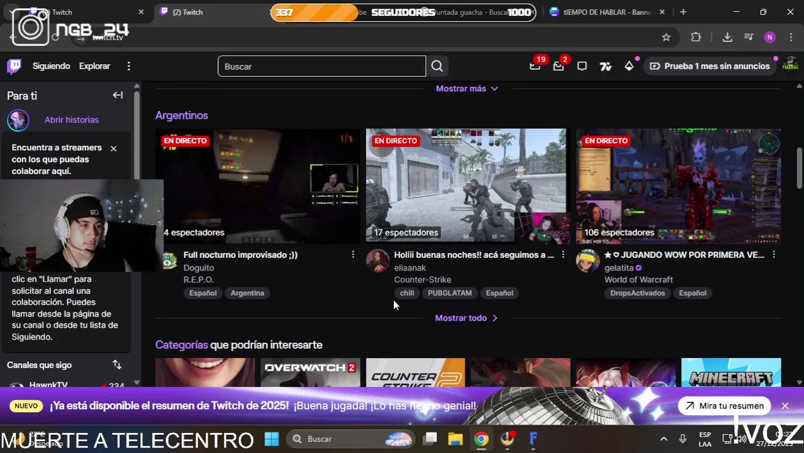Bookmark this page with star icon
Image resolution: width=804 pixels, height=453 pixels.
tap(666, 37)
